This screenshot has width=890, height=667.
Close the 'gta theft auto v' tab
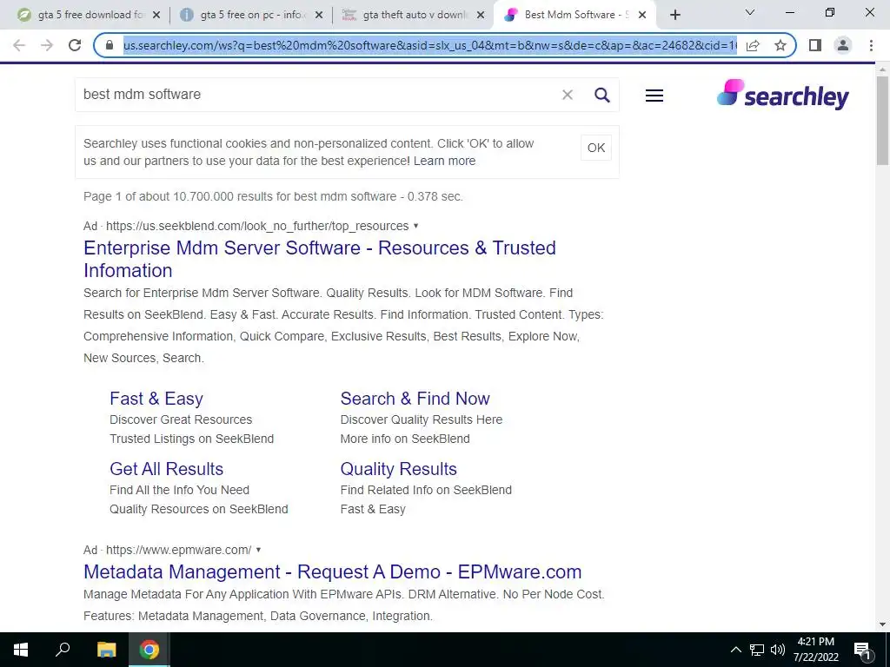481,16
